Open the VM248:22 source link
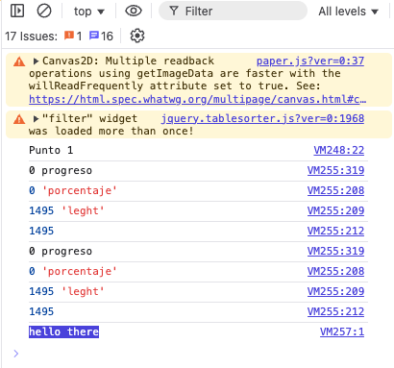394x368 pixels. pyautogui.click(x=339, y=150)
